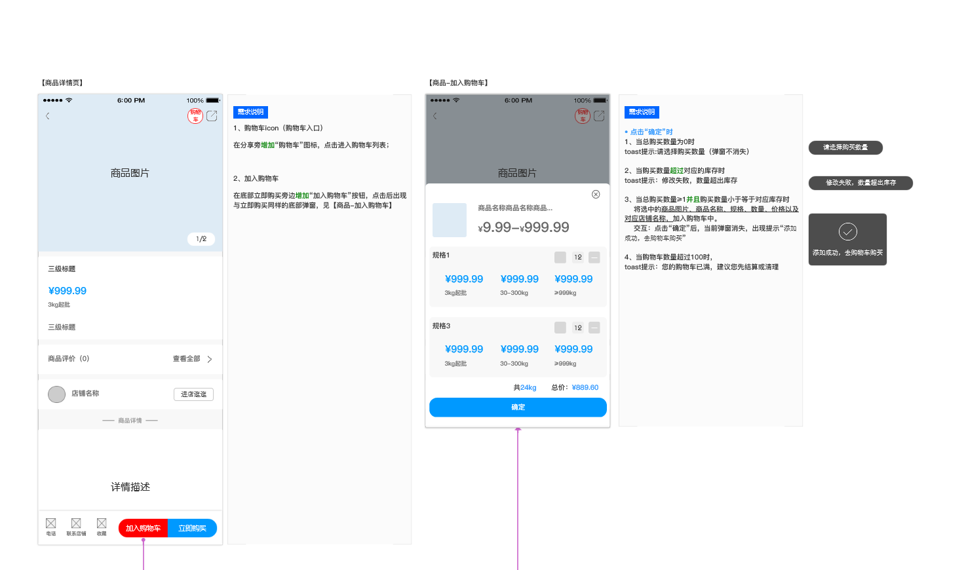
Task: Click the blue 立即购买 button
Action: (x=193, y=528)
